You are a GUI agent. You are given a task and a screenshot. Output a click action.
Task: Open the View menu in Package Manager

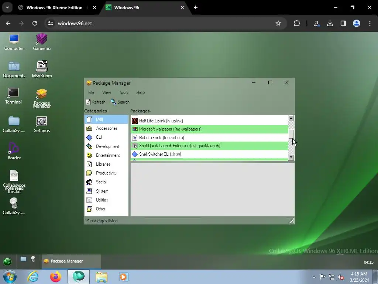pyautogui.click(x=107, y=92)
